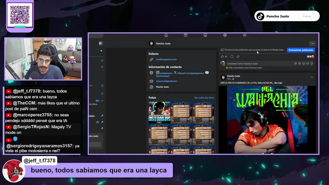Open Virtus Pro post options menu
329x185 pixels.
[x=312, y=77]
